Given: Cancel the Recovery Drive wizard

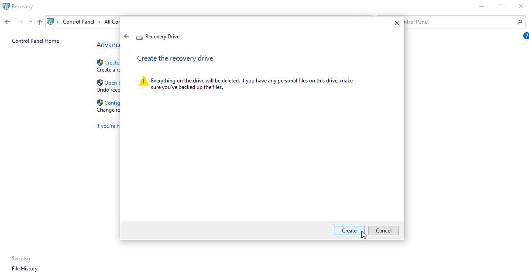Looking at the screenshot, I should point(384,231).
